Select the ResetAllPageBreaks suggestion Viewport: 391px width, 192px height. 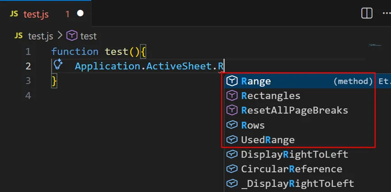294,110
